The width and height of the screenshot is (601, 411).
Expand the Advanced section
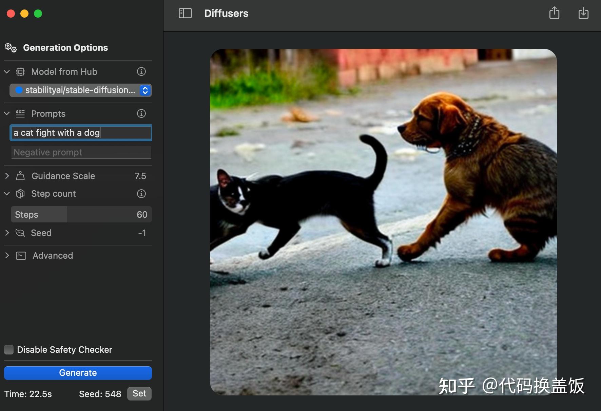pos(7,256)
